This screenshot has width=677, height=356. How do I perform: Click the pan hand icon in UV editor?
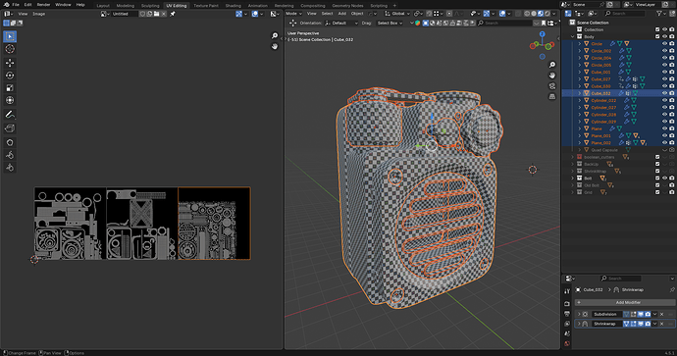coord(275,46)
